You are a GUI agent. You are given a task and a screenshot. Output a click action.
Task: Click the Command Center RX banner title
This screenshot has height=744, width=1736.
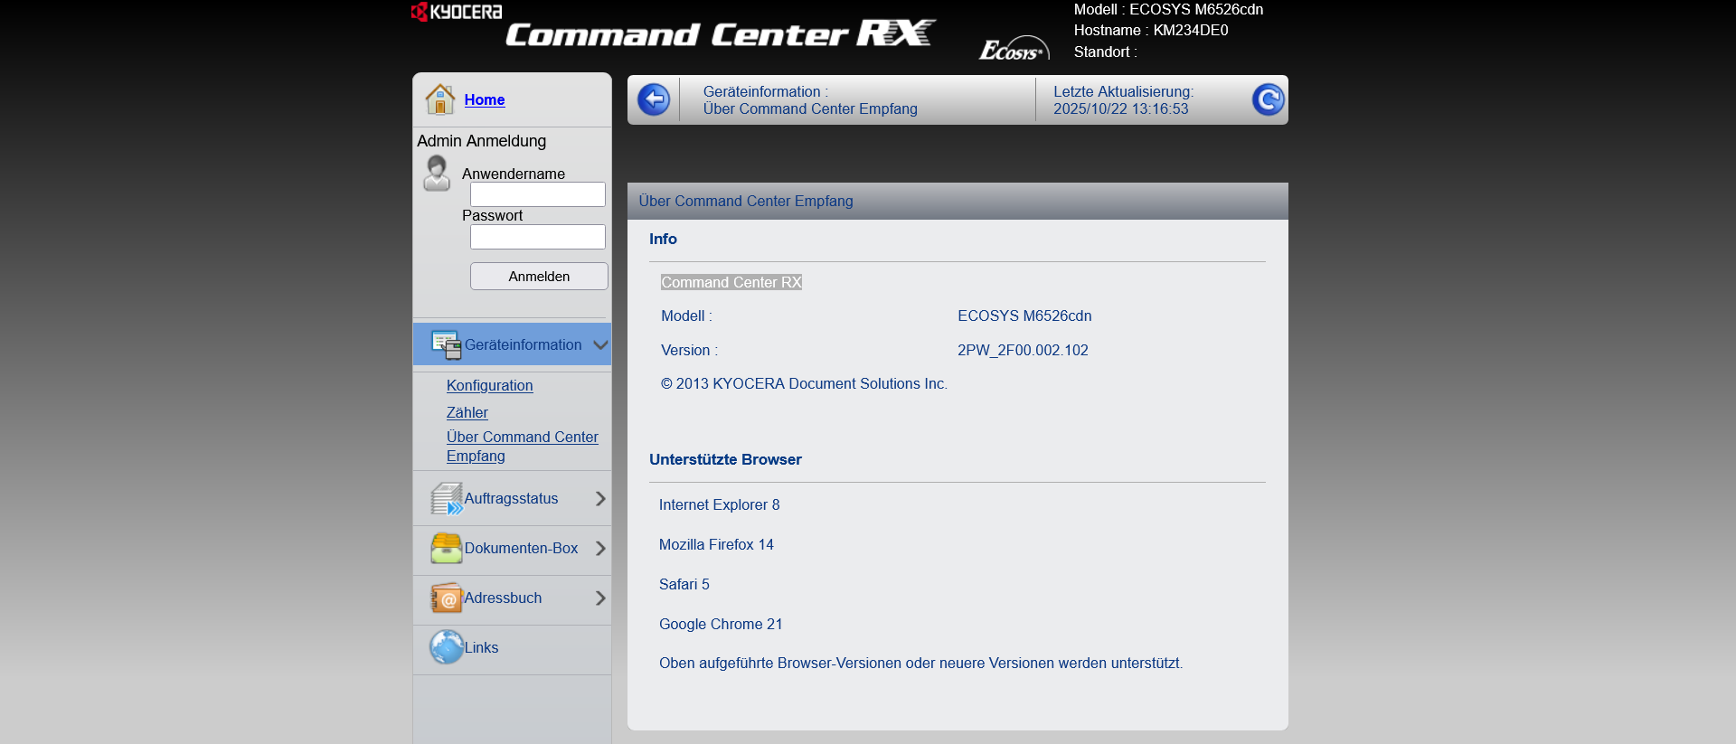[720, 34]
